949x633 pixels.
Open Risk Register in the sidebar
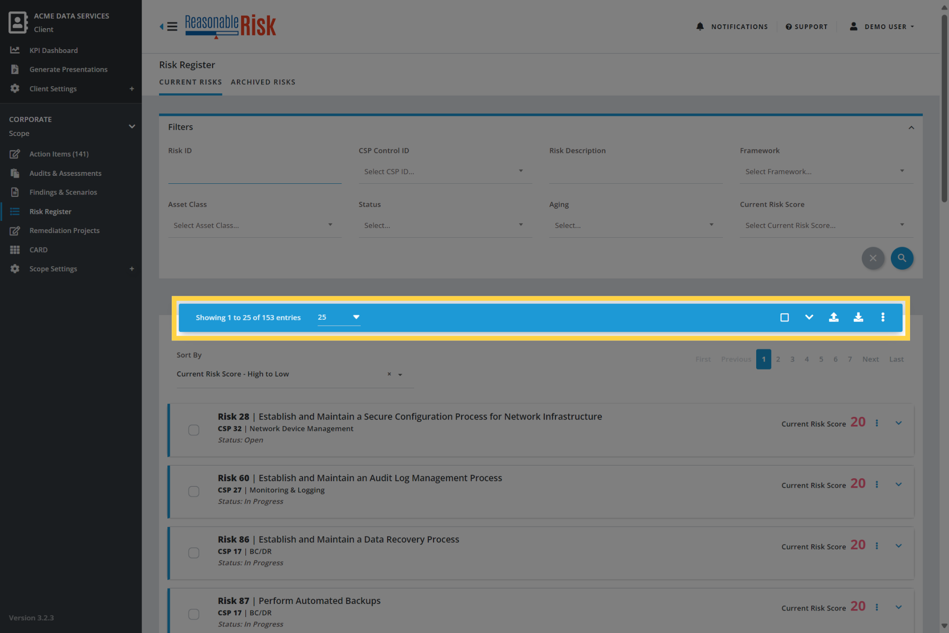point(50,211)
